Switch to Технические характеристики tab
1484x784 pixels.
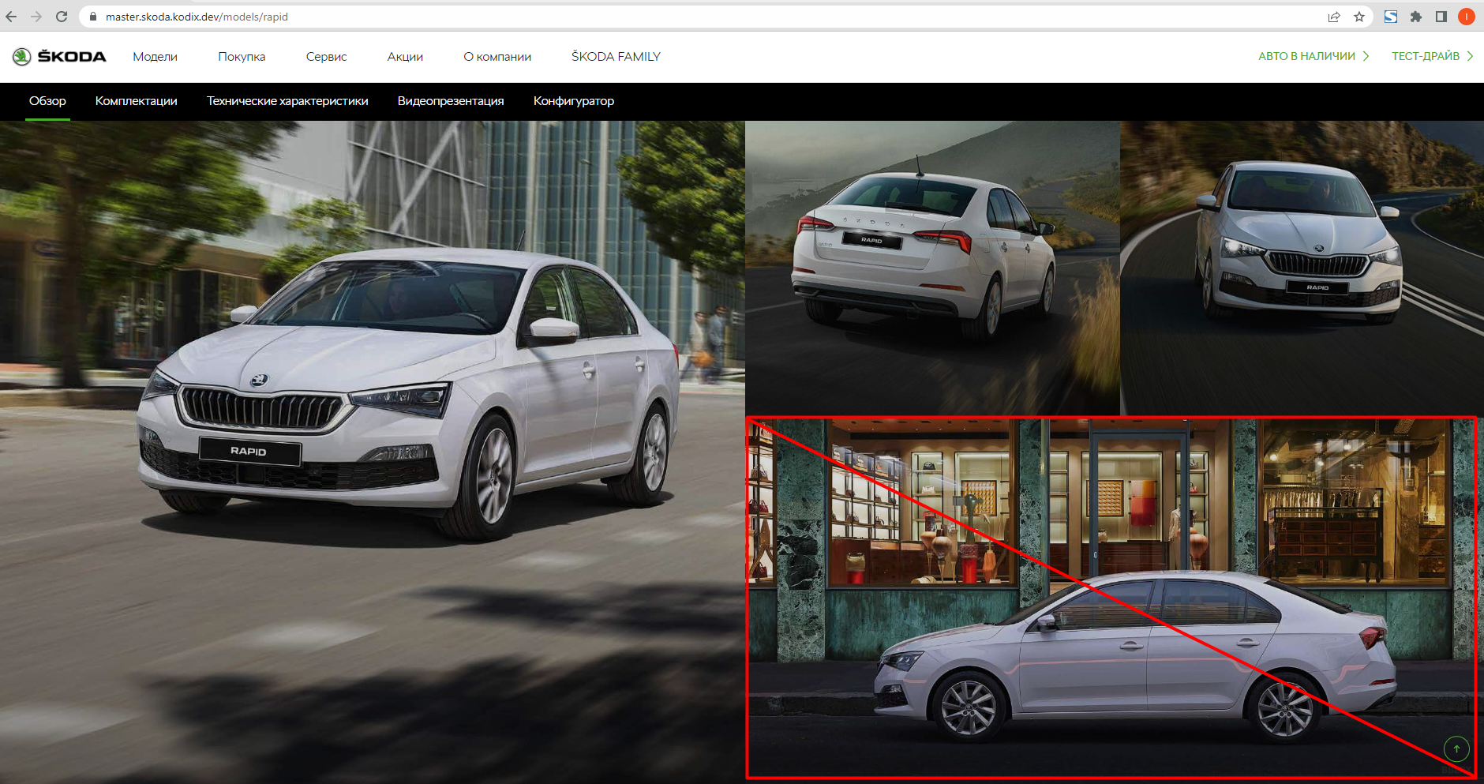pyautogui.click(x=287, y=101)
